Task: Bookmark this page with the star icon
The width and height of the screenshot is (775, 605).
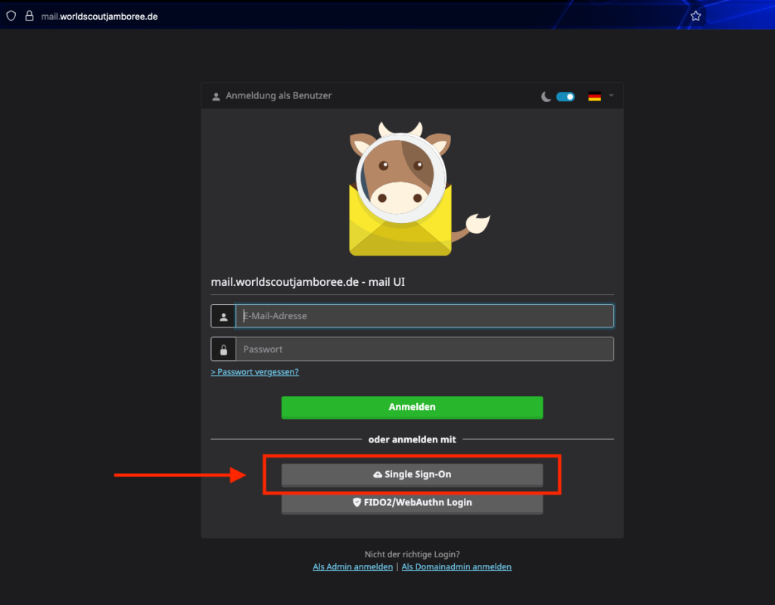Action: coord(696,16)
